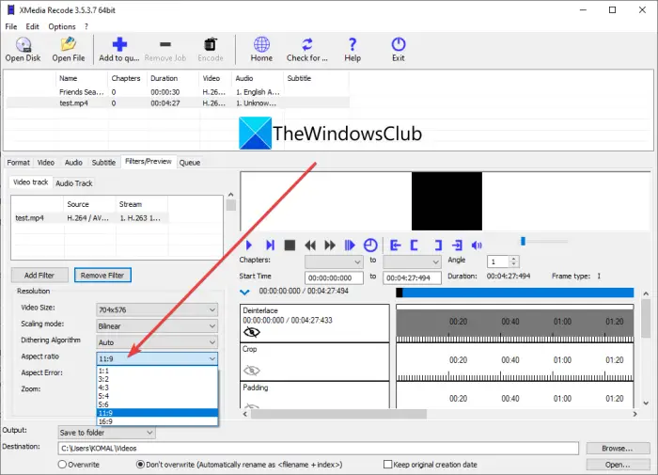
Task: Choose 5:4 from aspect ratio list
Action: 157,396
